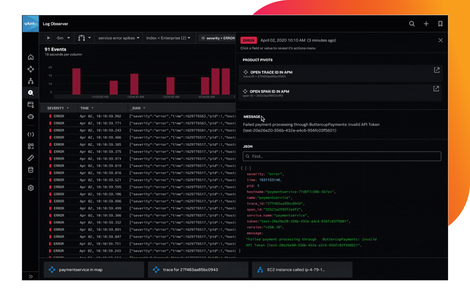Open the Home view from the sidebar
Viewport: 470px width, 298px height.
(x=31, y=57)
